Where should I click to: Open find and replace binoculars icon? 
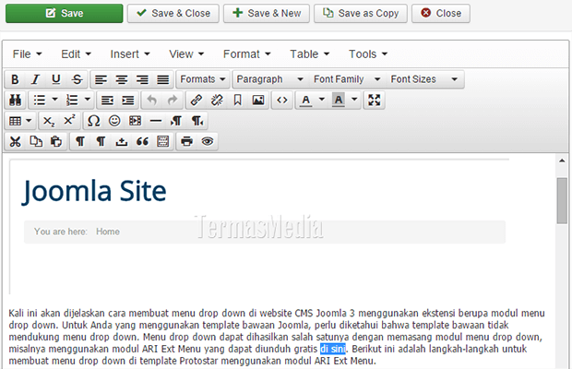15,100
